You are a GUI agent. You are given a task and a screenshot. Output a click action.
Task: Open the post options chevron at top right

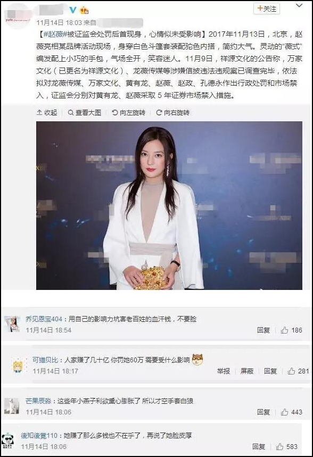point(299,5)
